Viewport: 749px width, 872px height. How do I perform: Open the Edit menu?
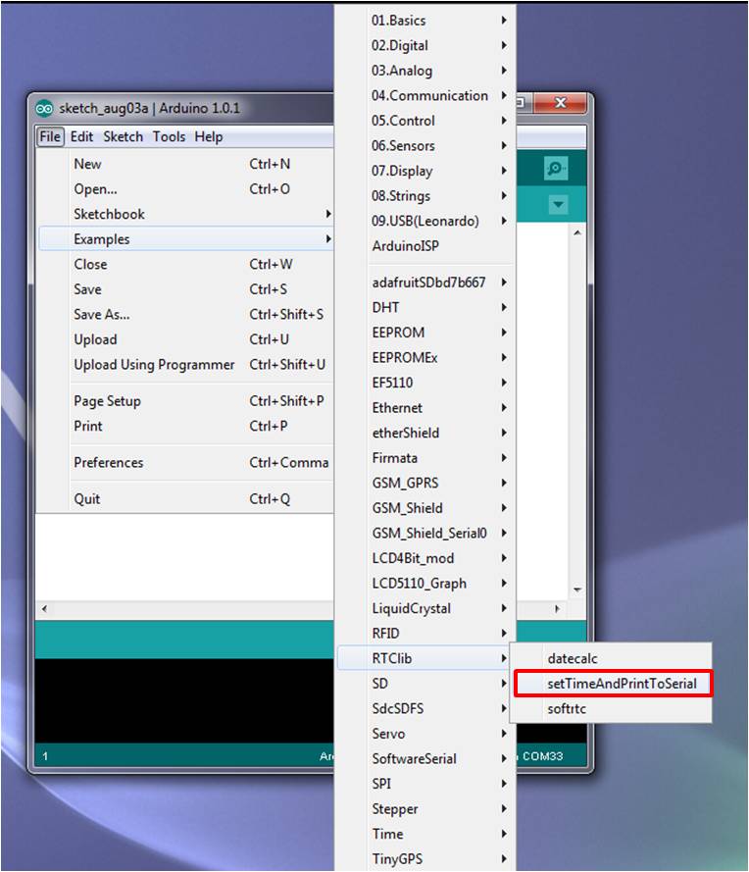[81, 136]
